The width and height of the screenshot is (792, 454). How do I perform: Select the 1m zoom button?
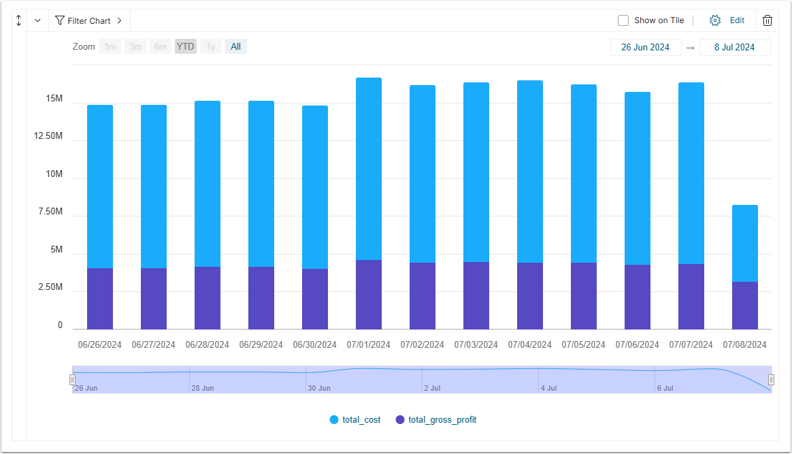pos(110,46)
